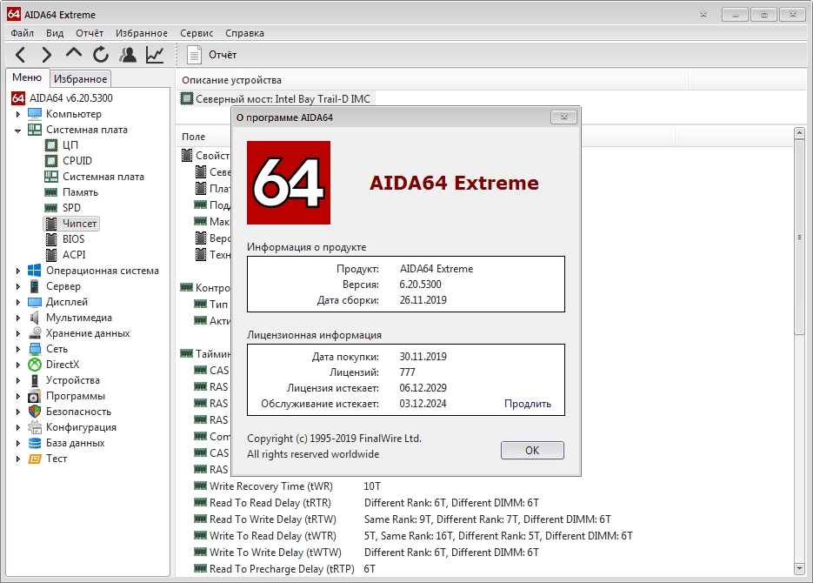Open the Избранное menu in the menu bar

click(x=142, y=33)
